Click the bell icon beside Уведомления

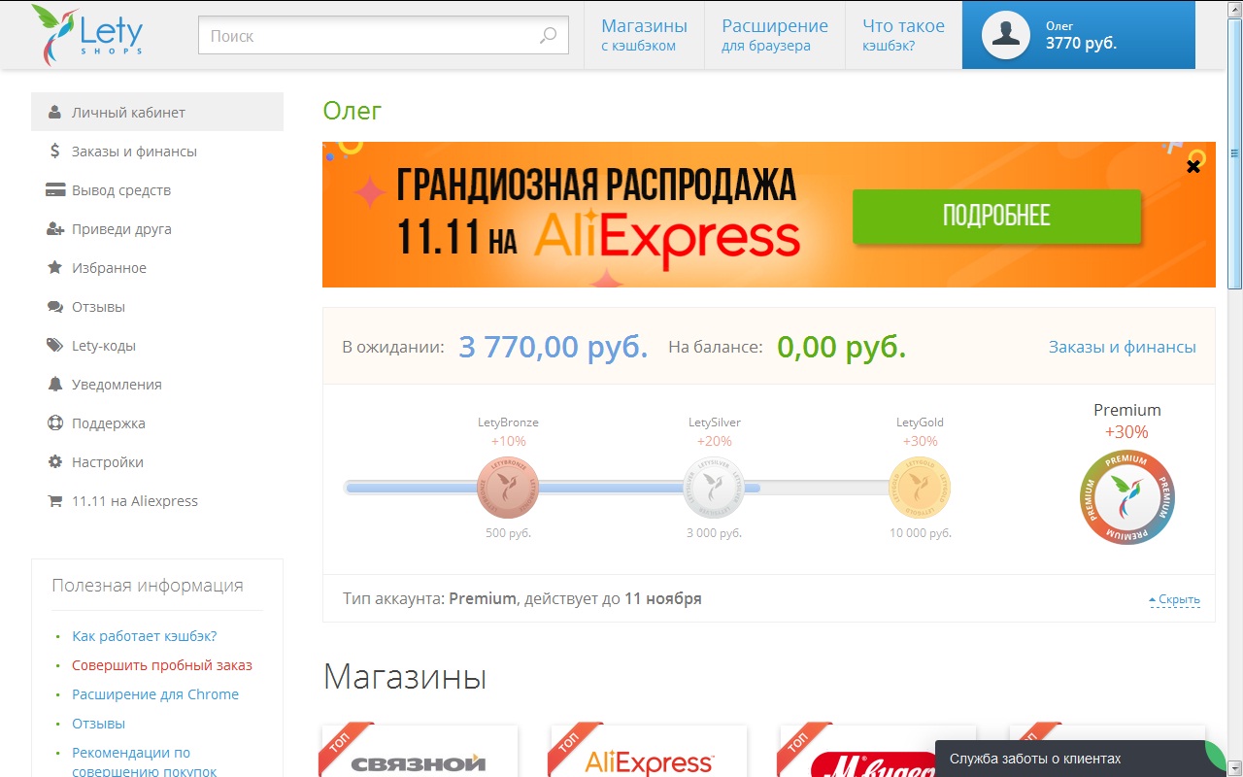55,384
